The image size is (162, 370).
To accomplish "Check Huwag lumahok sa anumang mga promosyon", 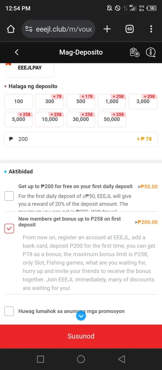I will 9,311.
